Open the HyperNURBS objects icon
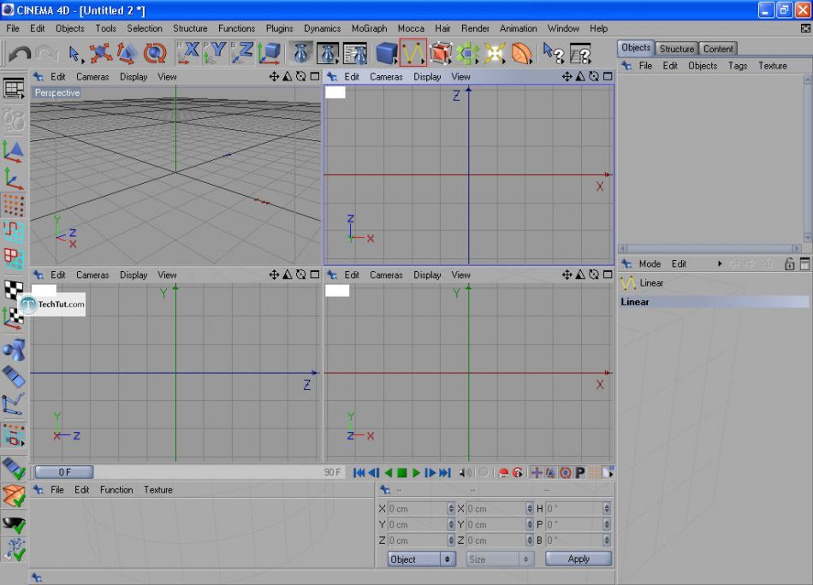 [x=441, y=53]
